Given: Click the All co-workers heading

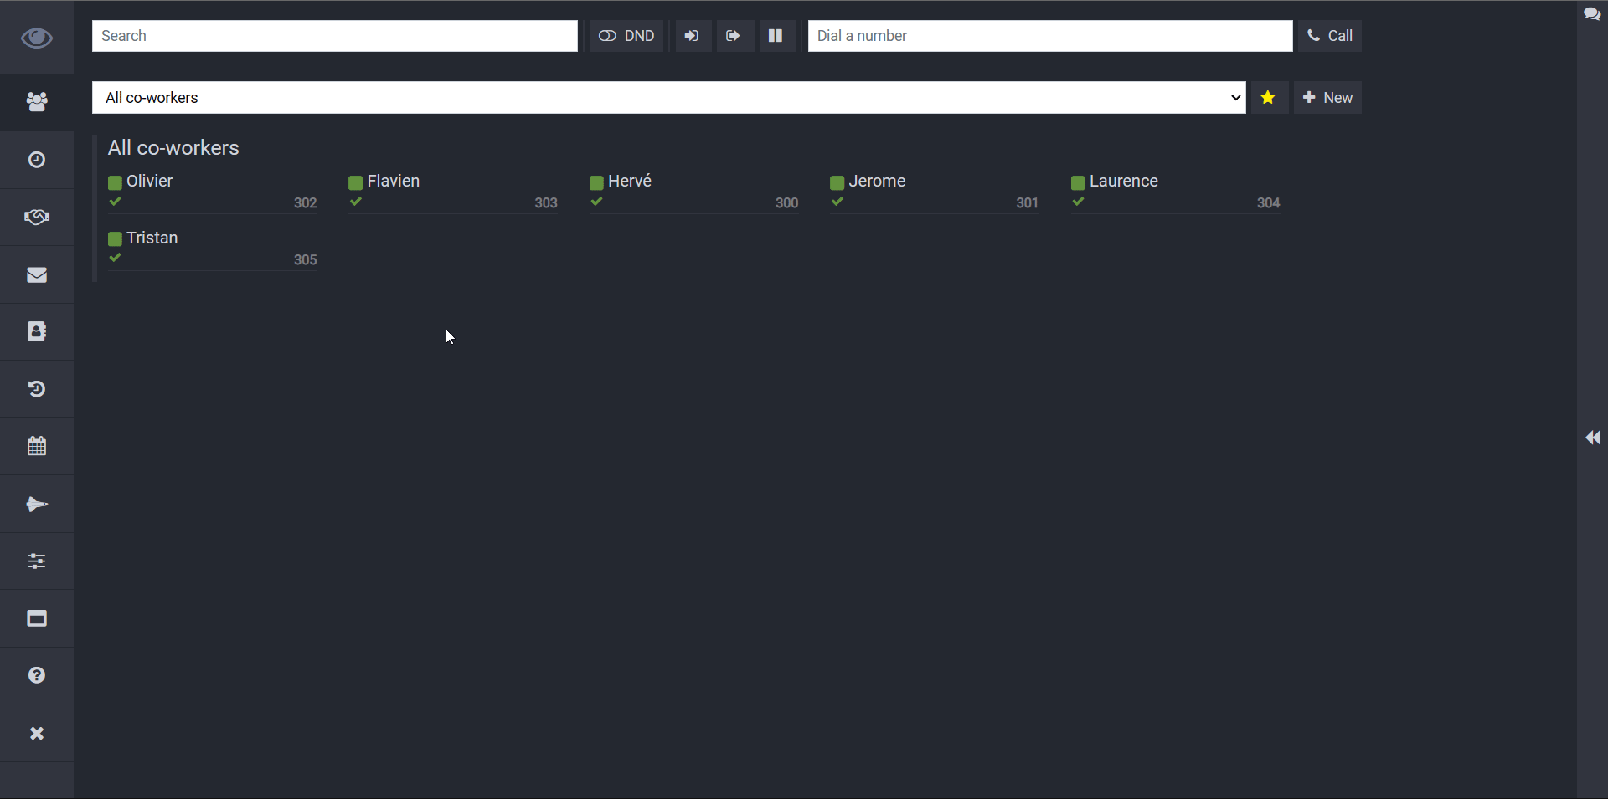Looking at the screenshot, I should tap(173, 148).
